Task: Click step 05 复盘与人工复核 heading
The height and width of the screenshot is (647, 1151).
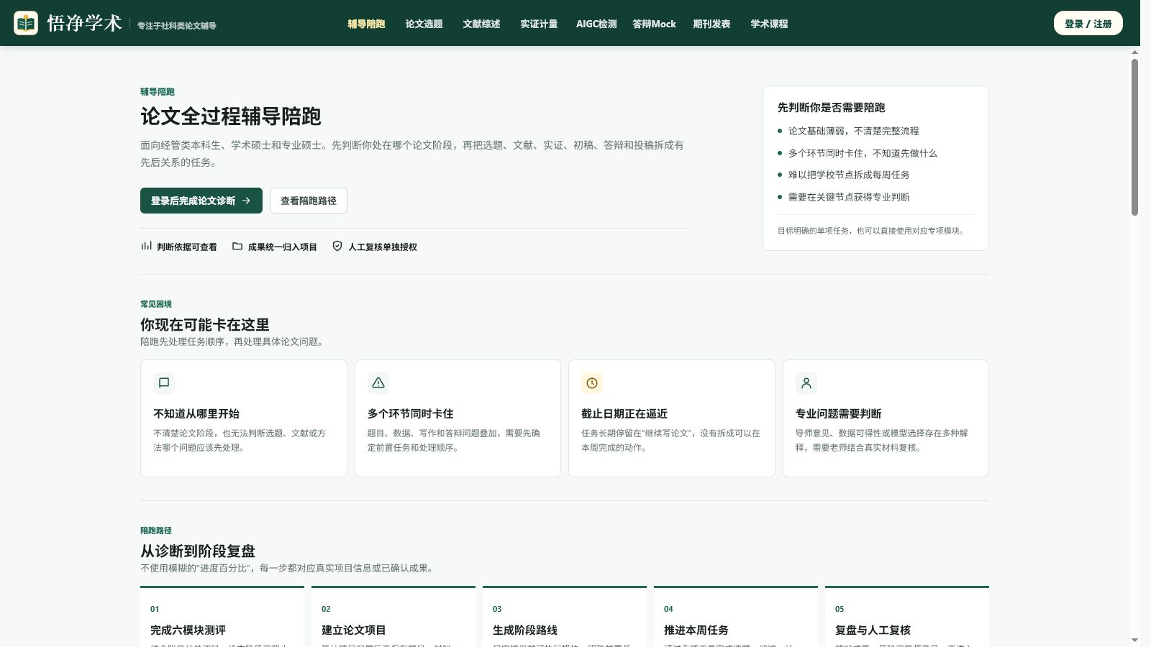Action: tap(873, 630)
